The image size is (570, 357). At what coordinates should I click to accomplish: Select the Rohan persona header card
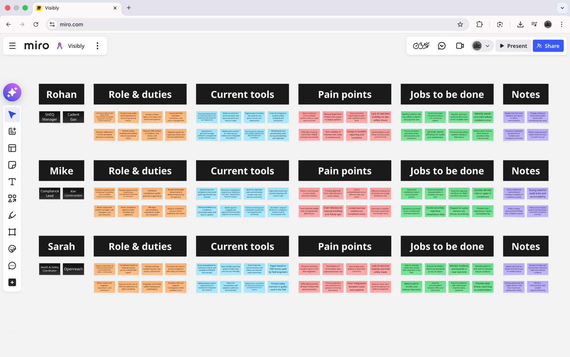coord(61,94)
